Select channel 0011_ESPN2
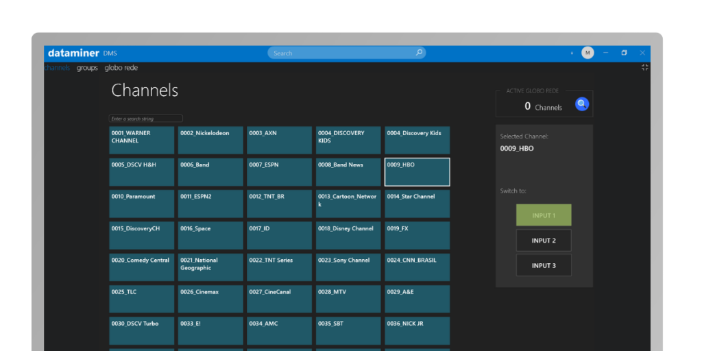702x351 pixels. click(x=210, y=204)
